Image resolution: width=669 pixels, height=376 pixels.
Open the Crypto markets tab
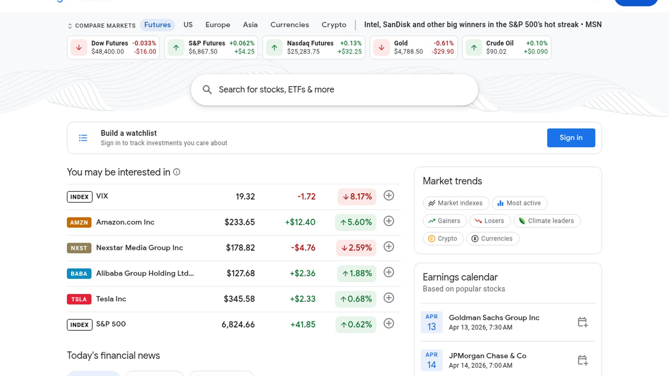[333, 25]
